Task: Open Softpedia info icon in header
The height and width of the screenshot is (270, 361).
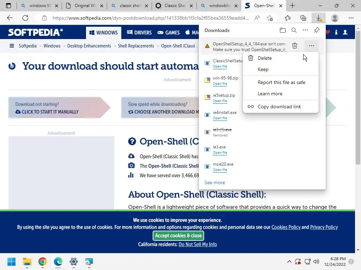Action: [x=336, y=32]
